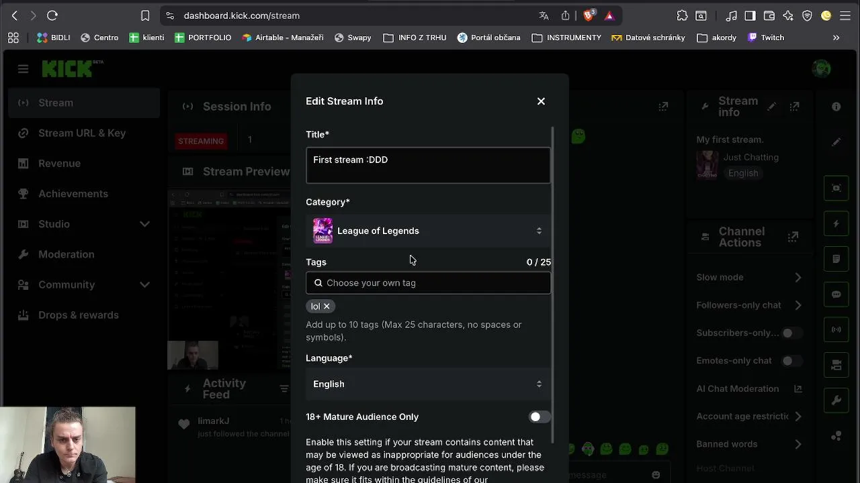860x483 pixels.
Task: Remove the 'lol' tag
Action: point(327,307)
